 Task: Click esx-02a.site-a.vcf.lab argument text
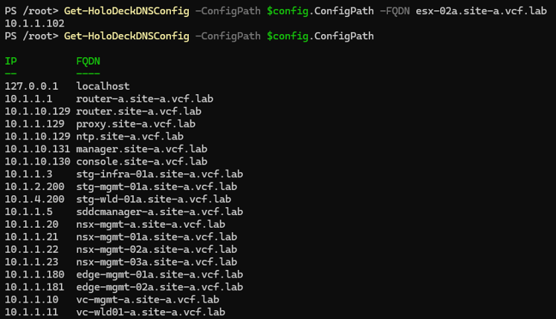[481, 11]
